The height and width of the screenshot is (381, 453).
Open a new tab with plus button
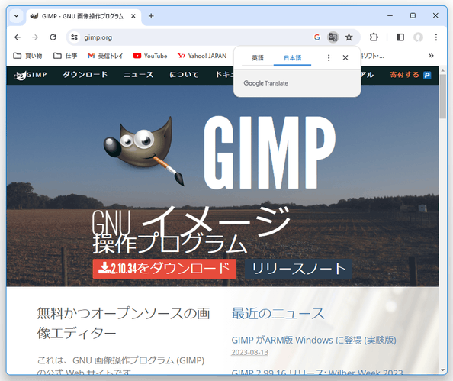[x=151, y=16]
